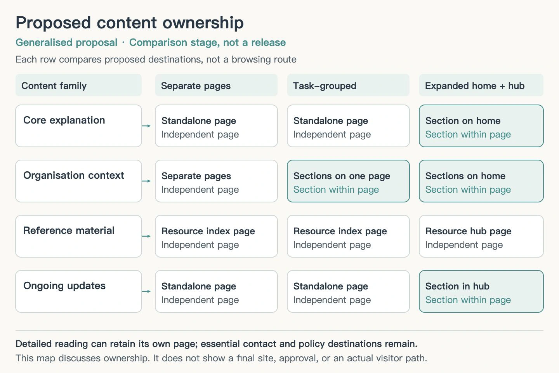
Task: Click the Expanded home + hub header
Action: click(x=481, y=85)
